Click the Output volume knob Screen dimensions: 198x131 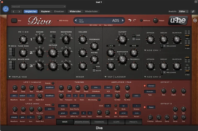click(x=155, y=20)
